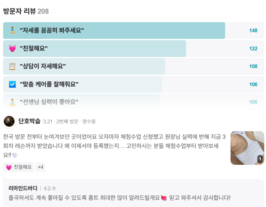Open the review photo thumbnail

tap(247, 148)
